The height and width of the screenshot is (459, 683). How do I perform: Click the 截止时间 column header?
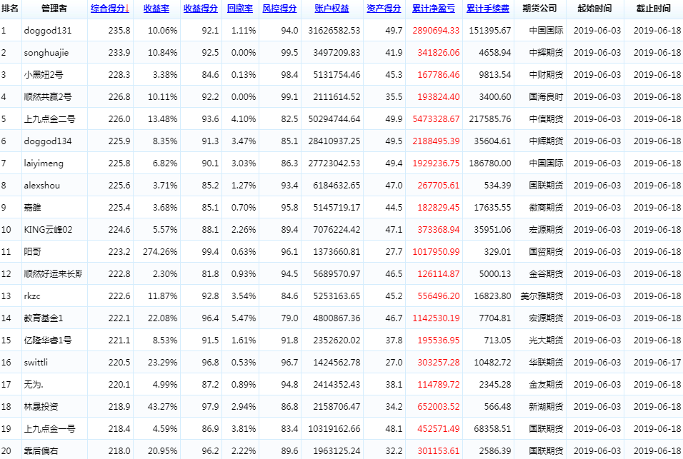[x=654, y=9]
